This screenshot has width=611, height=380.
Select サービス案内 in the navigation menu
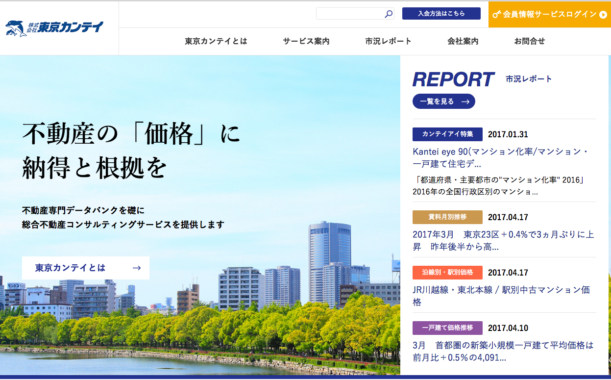click(x=306, y=41)
